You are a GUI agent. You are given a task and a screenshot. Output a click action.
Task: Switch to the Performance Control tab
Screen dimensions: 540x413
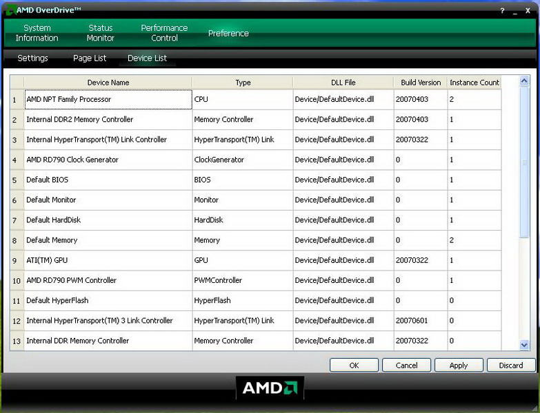[x=164, y=33]
